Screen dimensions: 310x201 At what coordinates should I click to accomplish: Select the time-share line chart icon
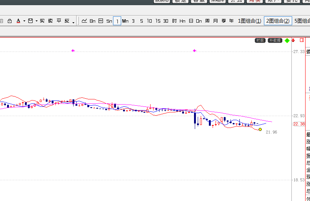(84, 21)
